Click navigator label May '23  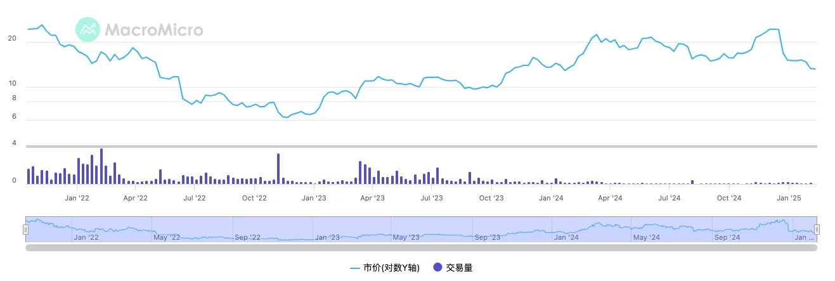tap(406, 237)
